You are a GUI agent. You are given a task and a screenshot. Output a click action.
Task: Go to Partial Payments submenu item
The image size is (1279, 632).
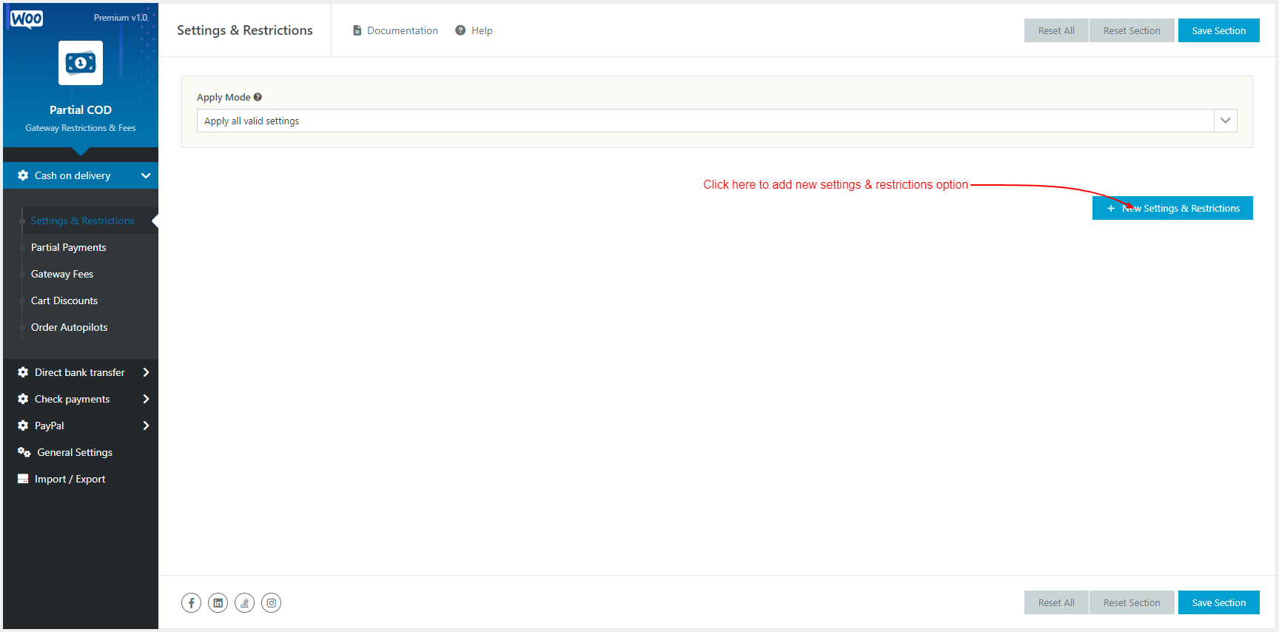coord(68,247)
